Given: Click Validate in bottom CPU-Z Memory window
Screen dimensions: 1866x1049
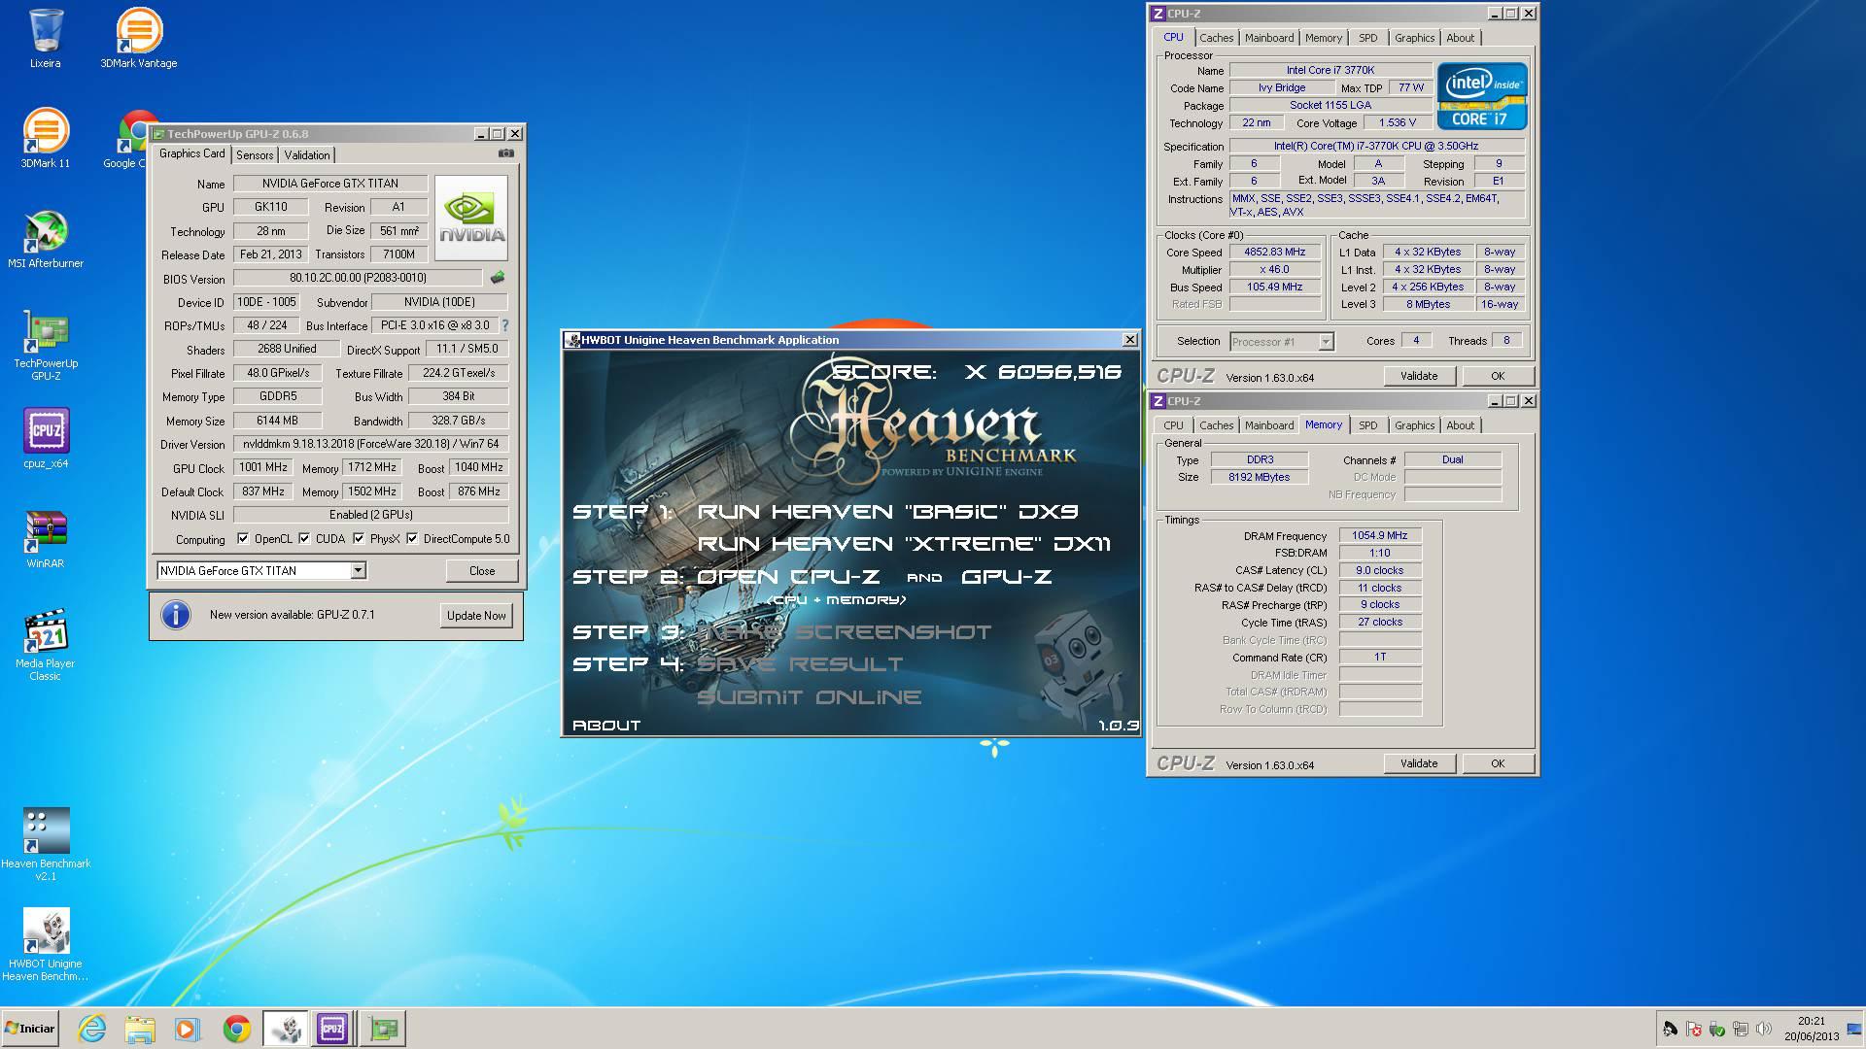Looking at the screenshot, I should point(1419,763).
